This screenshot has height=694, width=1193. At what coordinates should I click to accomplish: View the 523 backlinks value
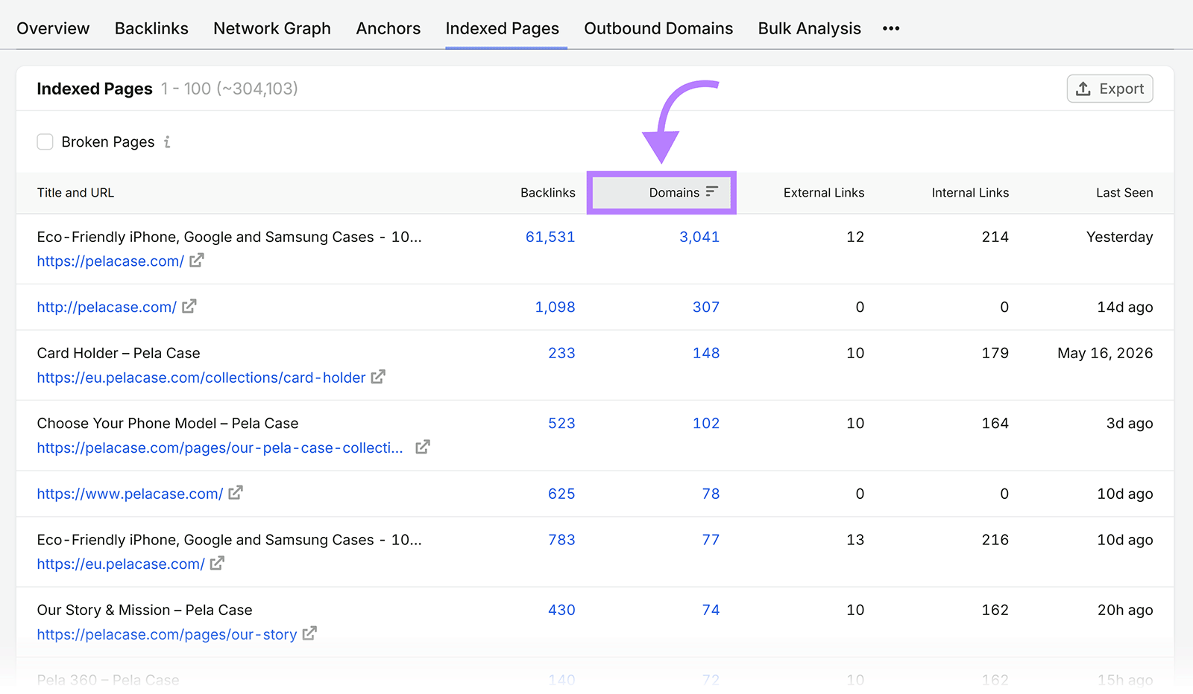(561, 423)
